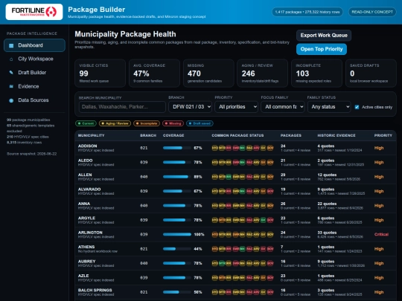This screenshot has height=301, width=402.
Task: Click the packages and history rows pill
Action: pyautogui.click(x=307, y=12)
